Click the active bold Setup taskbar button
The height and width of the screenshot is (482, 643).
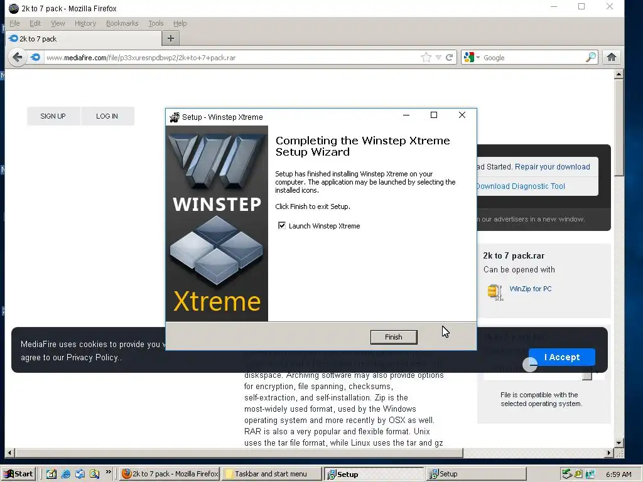[374, 474]
